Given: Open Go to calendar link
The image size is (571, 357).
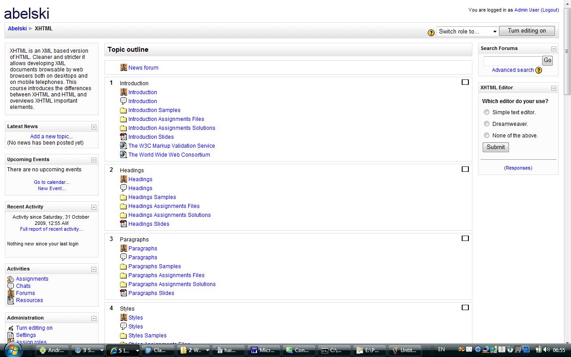Looking at the screenshot, I should coord(52,182).
